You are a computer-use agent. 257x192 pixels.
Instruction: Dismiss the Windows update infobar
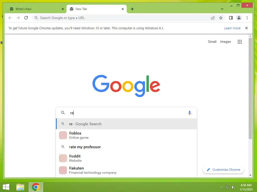[246, 28]
